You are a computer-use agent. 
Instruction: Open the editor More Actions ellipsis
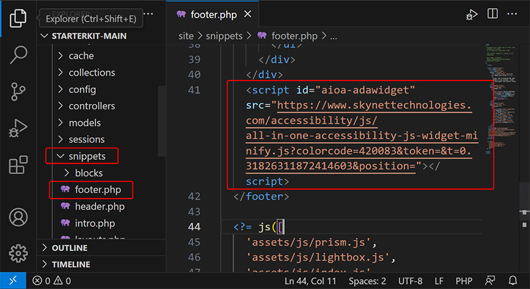tap(512, 14)
